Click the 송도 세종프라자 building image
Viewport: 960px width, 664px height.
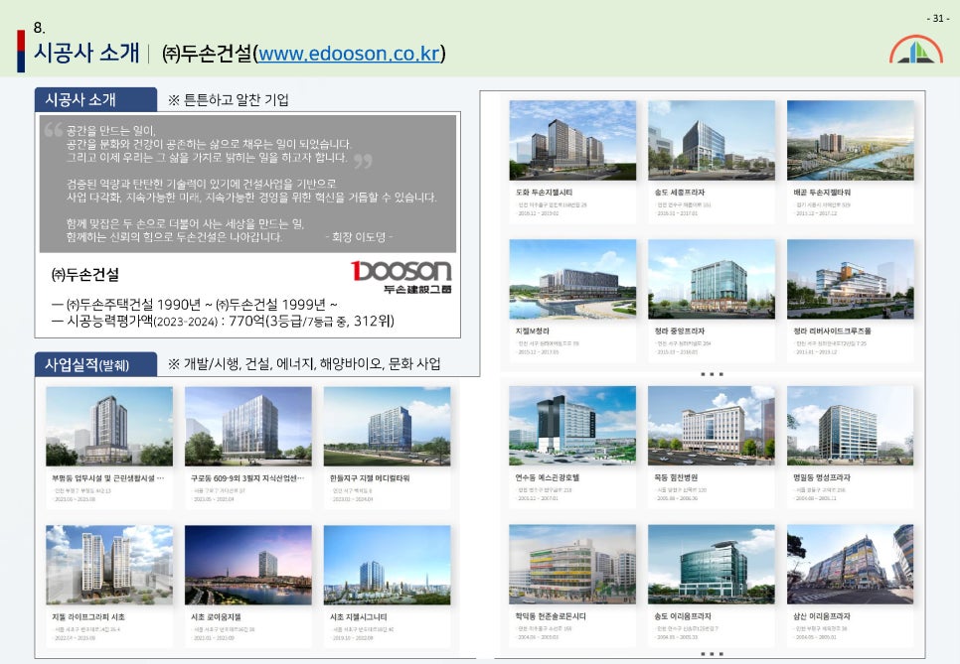712,140
